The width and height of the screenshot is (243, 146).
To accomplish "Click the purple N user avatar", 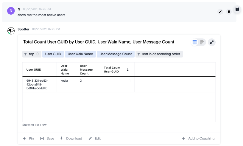I will point(11,11).
